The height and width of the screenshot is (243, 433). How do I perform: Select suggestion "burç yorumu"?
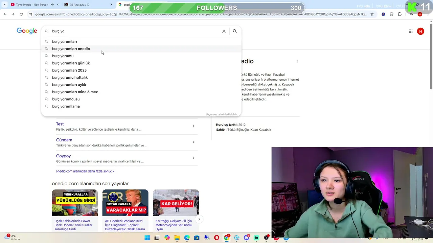pyautogui.click(x=141, y=56)
